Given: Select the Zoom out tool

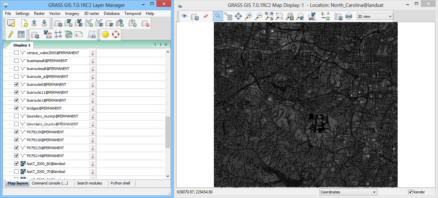Looking at the screenshot, I should 259,16.
